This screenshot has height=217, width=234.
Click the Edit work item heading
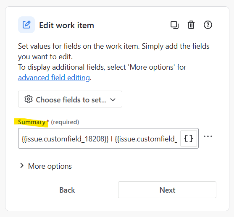coord(66,25)
